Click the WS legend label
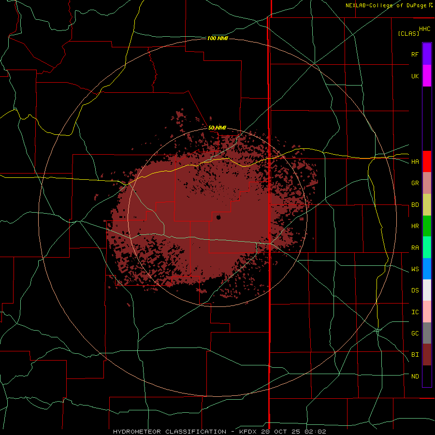 (415, 269)
